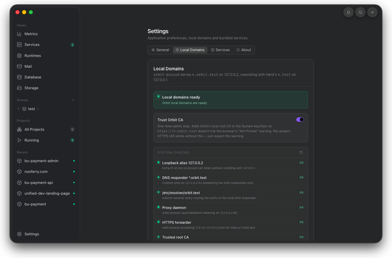Viewport: 392px width, 258px height.
Task: Open the Mail view
Action: (x=46, y=66)
